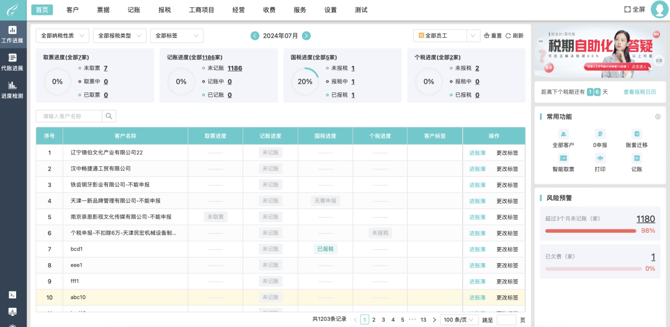Screen dimensions: 670x327
Task: Go to the previous results page arrow
Action: 355,320
